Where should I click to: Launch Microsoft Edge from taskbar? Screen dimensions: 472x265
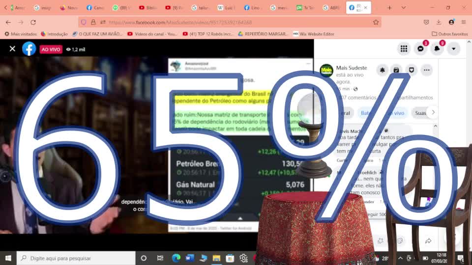tap(176, 258)
